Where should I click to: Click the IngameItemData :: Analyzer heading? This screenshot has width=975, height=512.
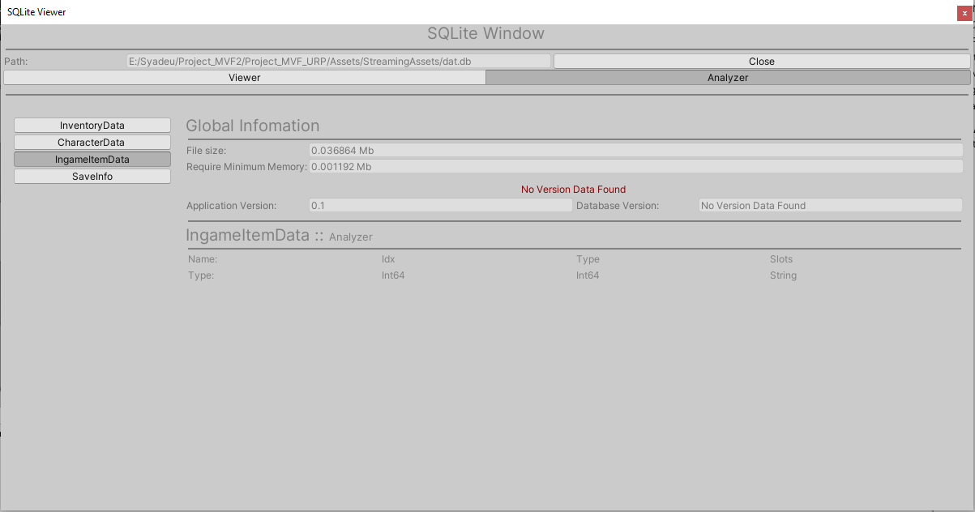click(x=280, y=236)
